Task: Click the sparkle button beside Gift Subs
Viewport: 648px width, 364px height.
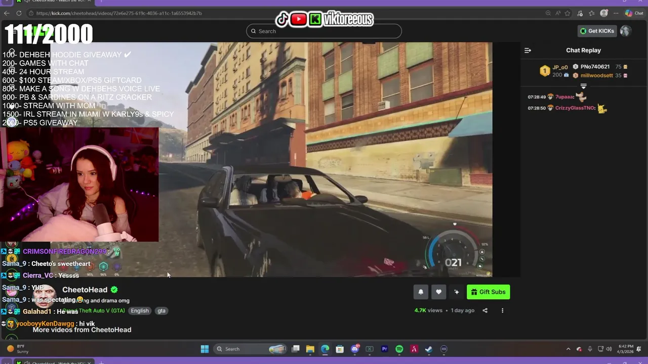Action: click(x=457, y=292)
